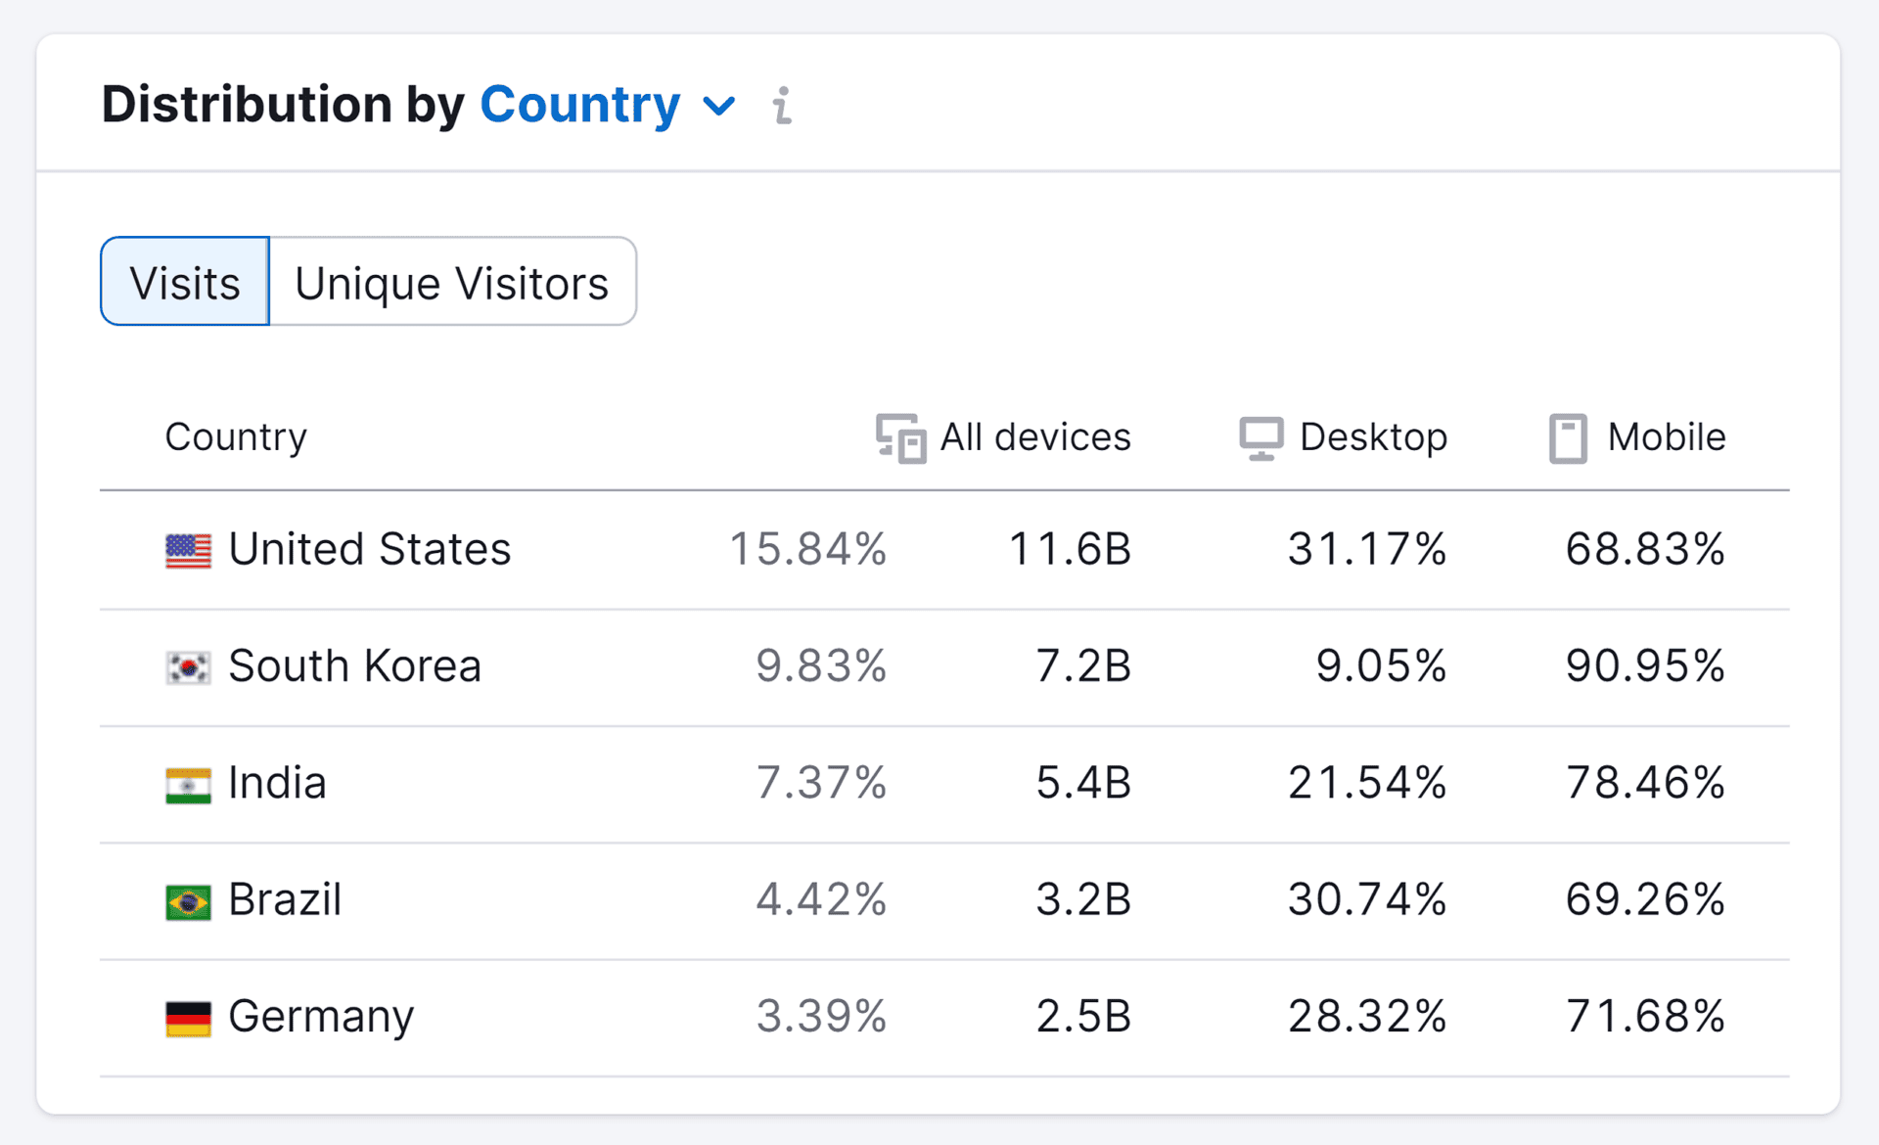Click the India flag icon
Screen dimensions: 1879x1145
tap(188, 785)
